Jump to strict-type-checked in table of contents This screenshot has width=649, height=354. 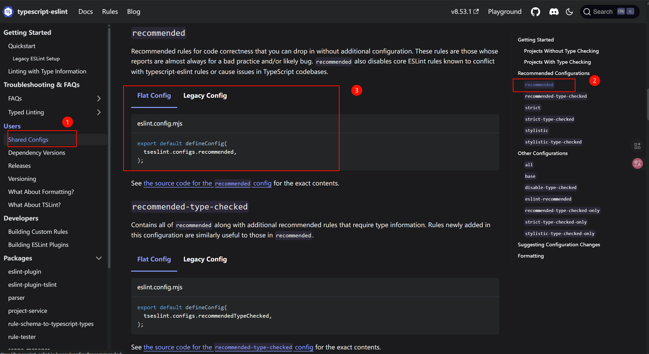(549, 119)
